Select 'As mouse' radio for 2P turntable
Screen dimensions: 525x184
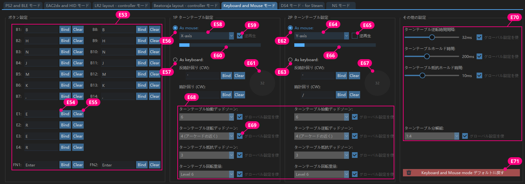click(290, 28)
